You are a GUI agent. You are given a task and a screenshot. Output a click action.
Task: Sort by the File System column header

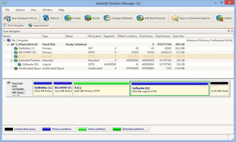coord(95,36)
